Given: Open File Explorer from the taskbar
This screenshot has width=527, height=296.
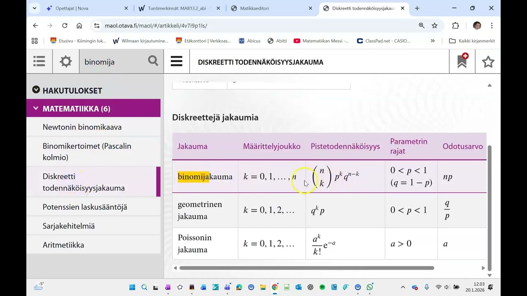Looking at the screenshot, I should [263, 287].
